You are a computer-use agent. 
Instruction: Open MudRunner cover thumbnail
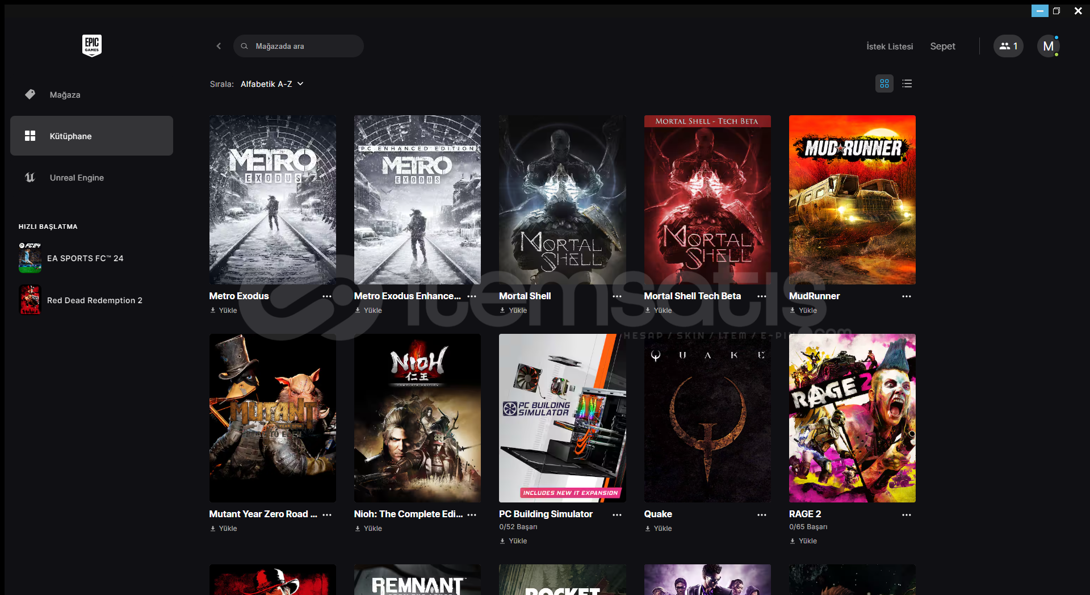point(852,200)
